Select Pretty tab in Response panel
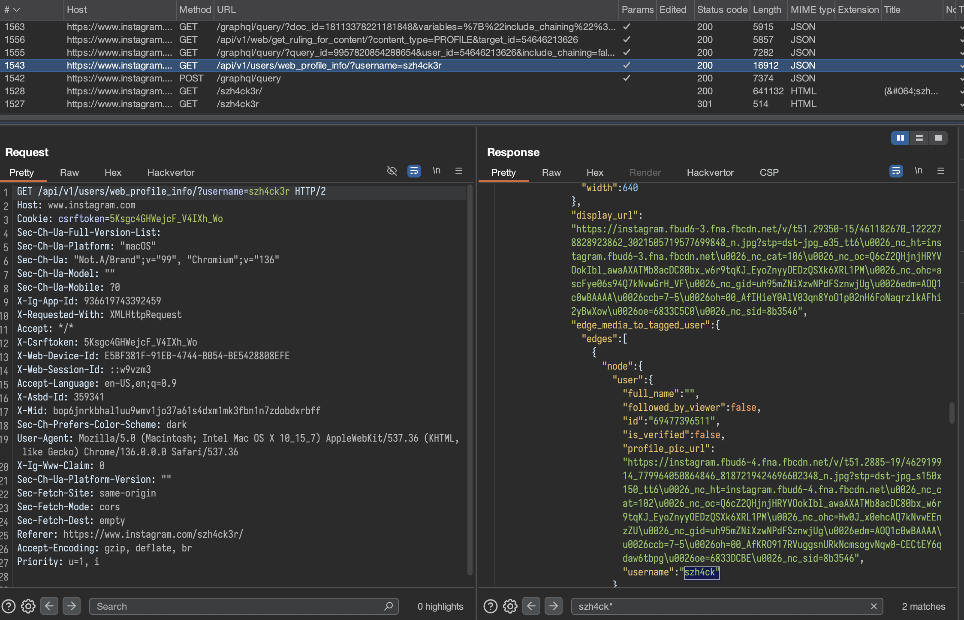The height and width of the screenshot is (620, 964). [503, 172]
